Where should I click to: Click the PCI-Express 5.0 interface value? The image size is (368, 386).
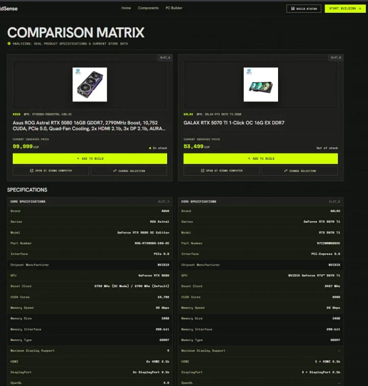coord(326,254)
